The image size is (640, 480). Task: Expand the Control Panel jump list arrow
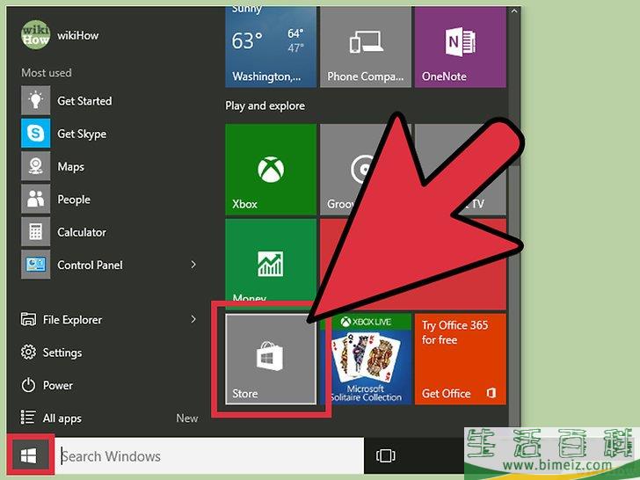click(193, 265)
